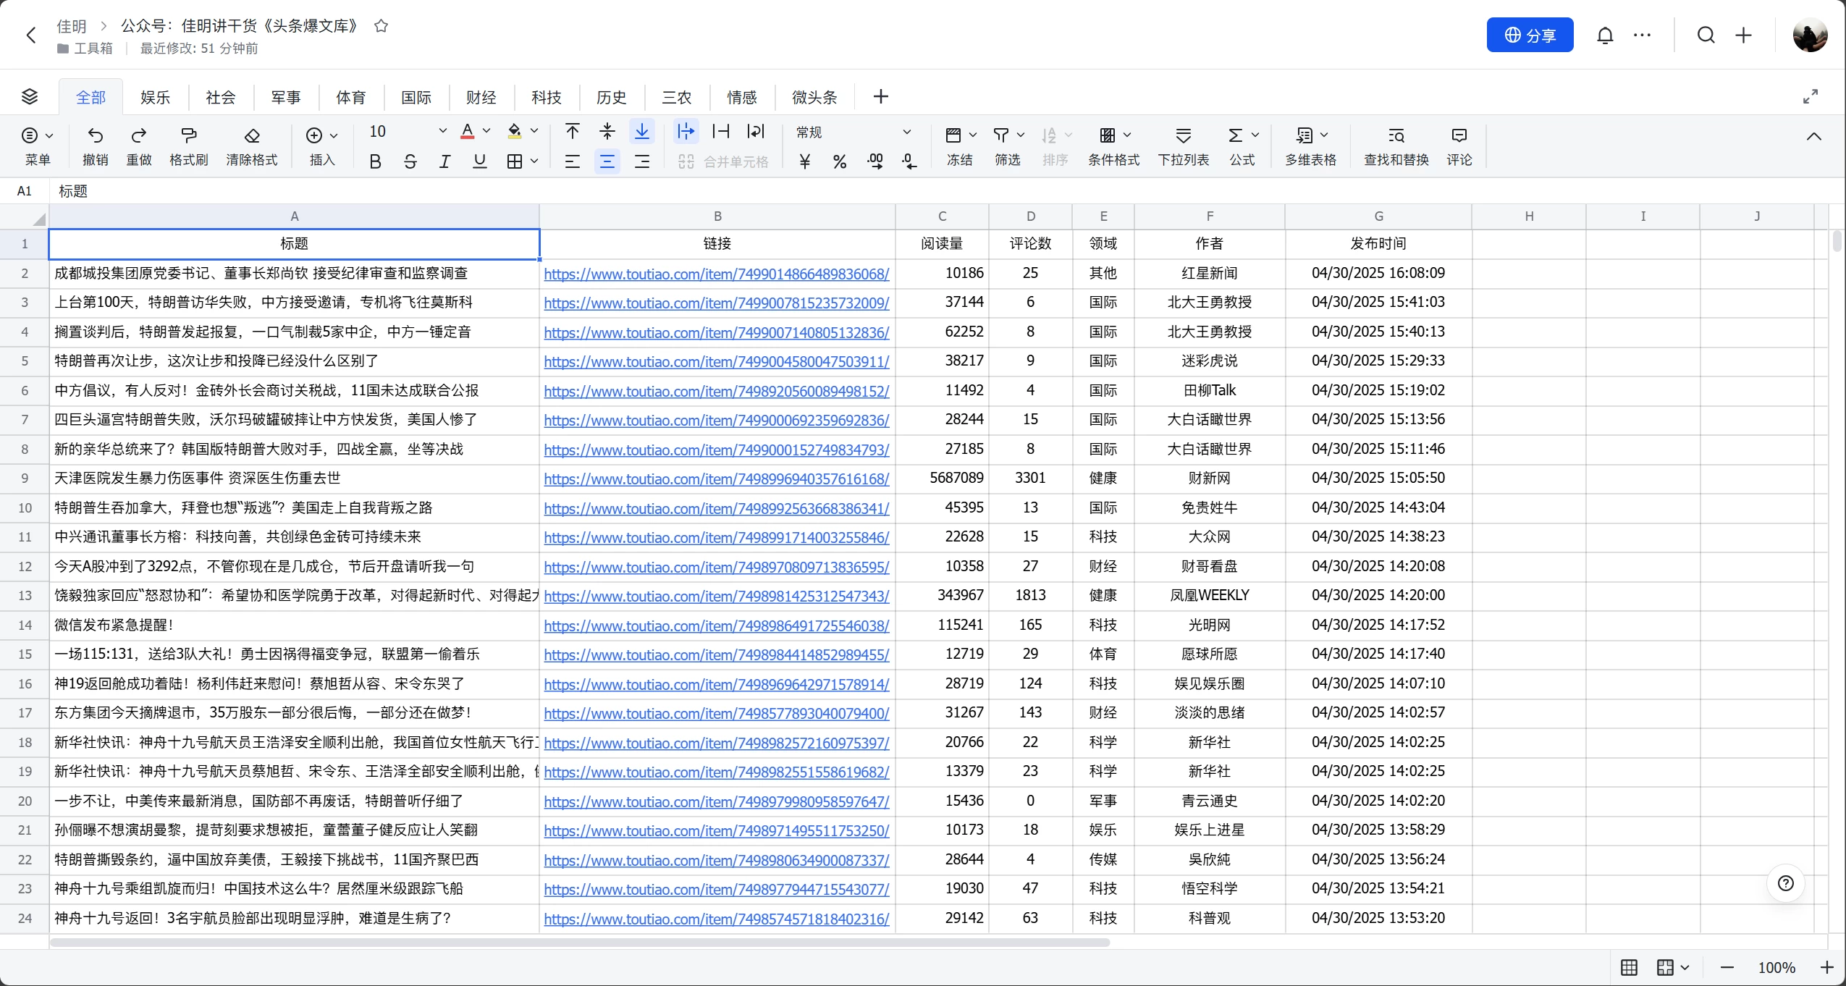
Task: Expand the Freeze (冻结) dropdown
Action: coord(973,135)
